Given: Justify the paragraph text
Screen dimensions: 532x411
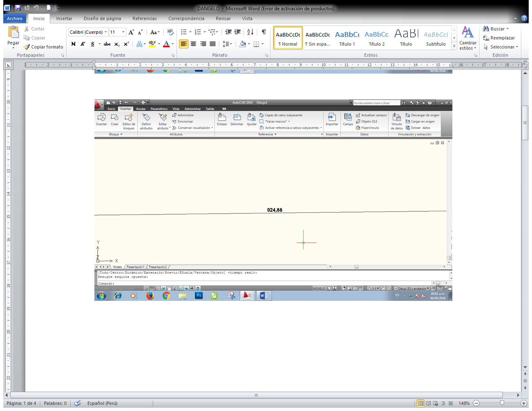Looking at the screenshot, I should point(213,44).
